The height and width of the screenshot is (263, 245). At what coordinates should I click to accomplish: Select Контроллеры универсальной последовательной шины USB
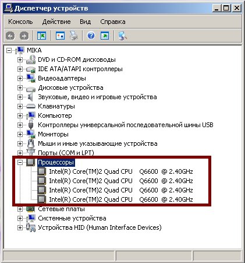coord(126,125)
